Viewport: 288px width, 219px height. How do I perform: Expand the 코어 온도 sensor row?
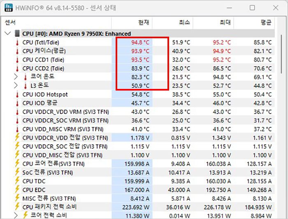pyautogui.click(x=16, y=77)
